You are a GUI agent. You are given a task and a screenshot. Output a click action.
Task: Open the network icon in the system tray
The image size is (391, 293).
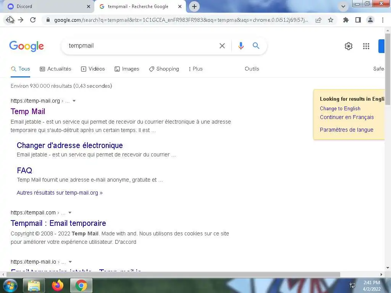pos(352,285)
